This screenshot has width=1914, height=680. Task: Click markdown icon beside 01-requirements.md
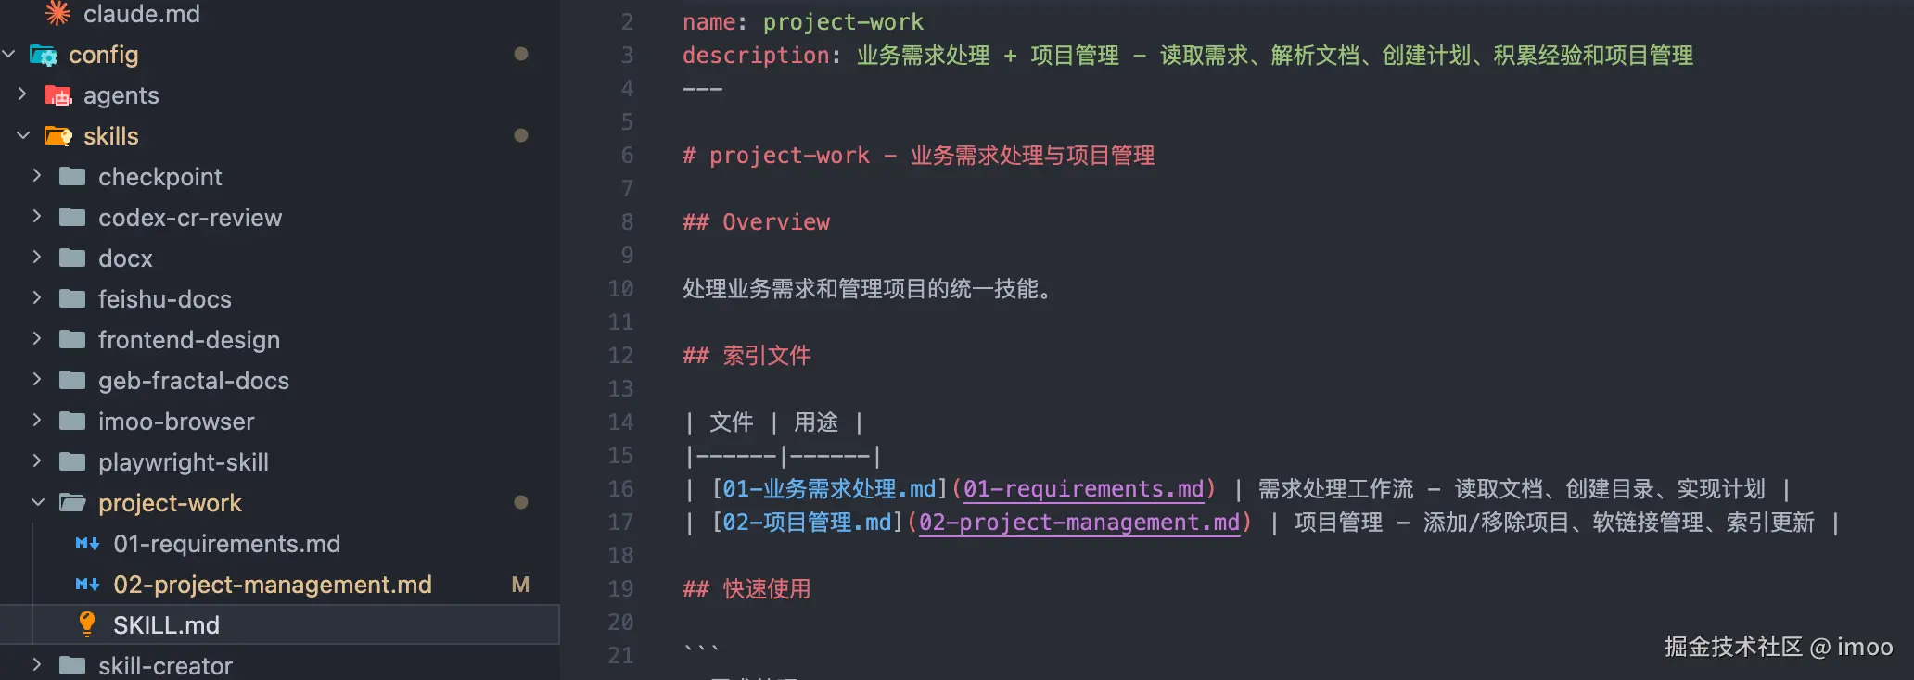[x=87, y=544]
